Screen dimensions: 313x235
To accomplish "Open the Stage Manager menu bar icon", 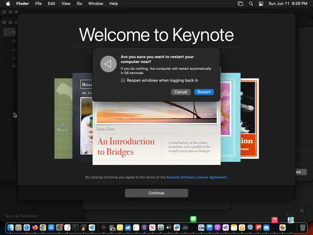I will point(240,4).
